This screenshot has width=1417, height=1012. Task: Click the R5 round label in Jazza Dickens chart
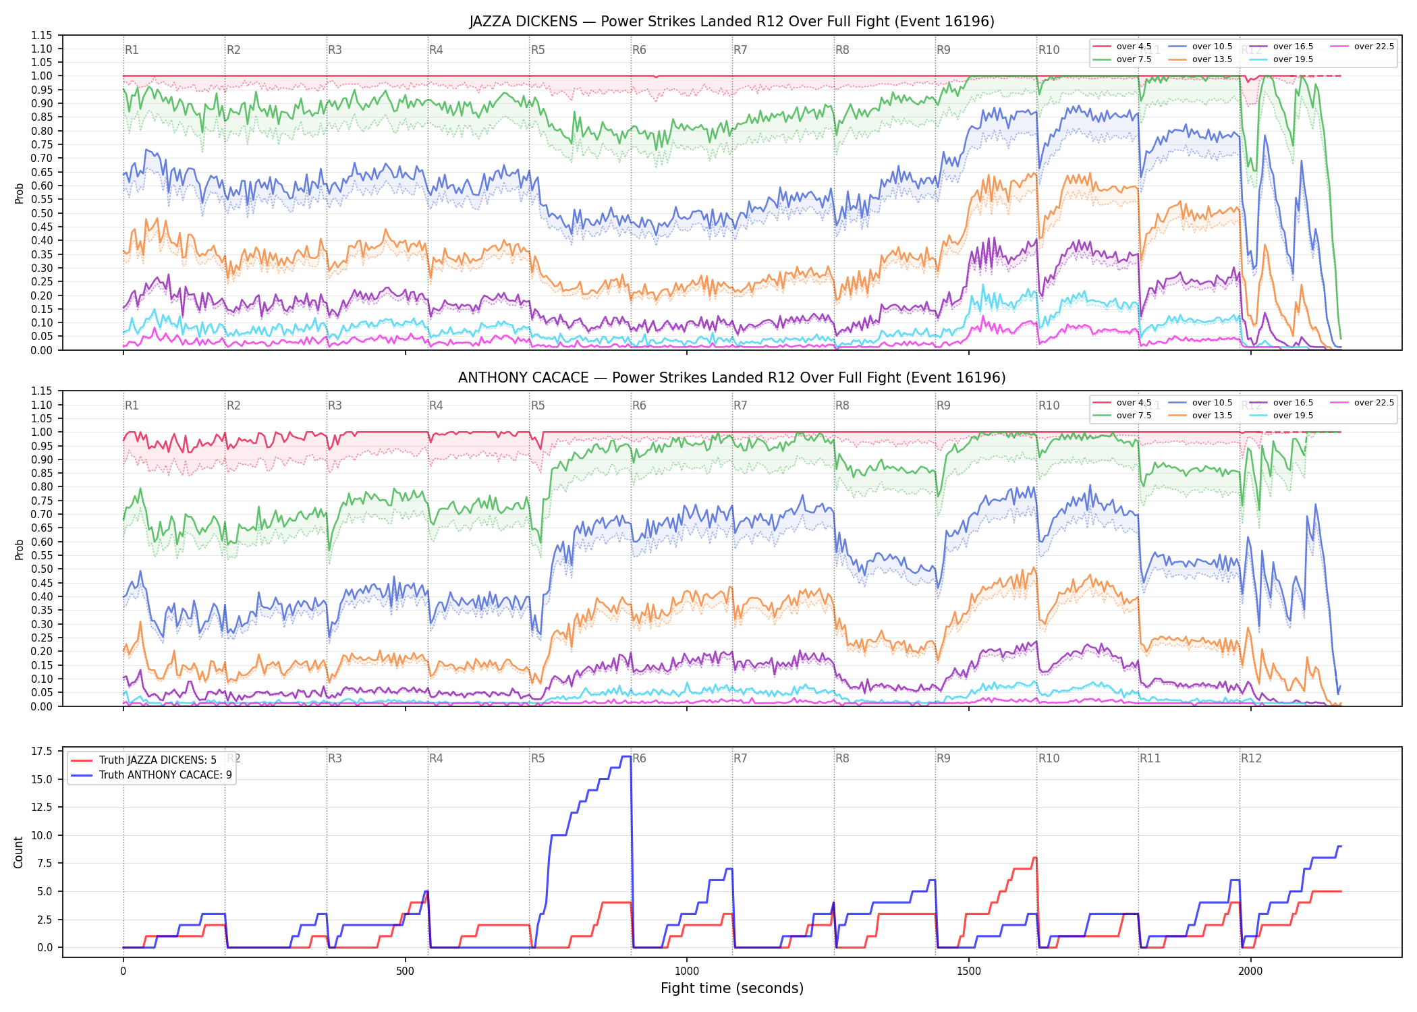pos(538,50)
